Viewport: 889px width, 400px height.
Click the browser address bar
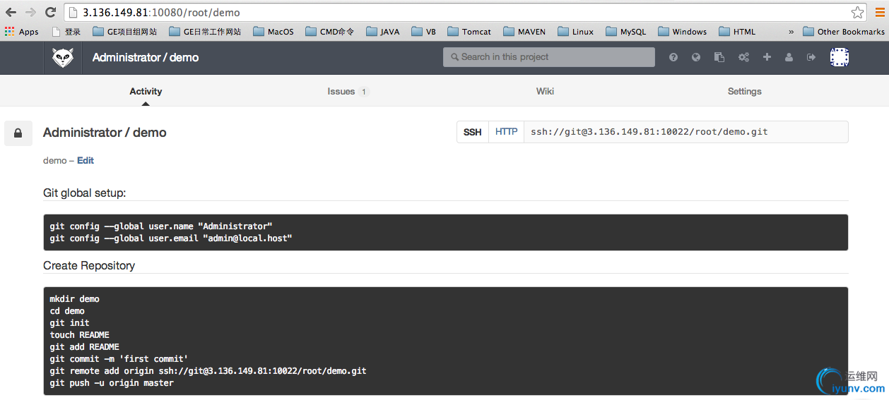click(465, 12)
